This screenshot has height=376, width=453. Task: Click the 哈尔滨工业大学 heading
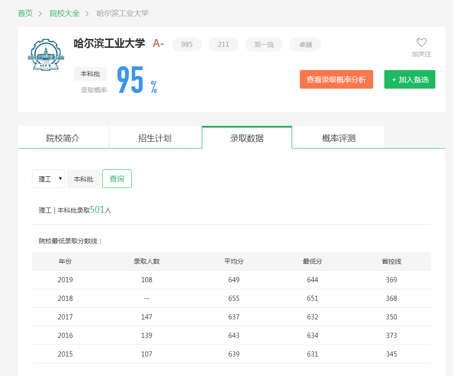point(109,43)
